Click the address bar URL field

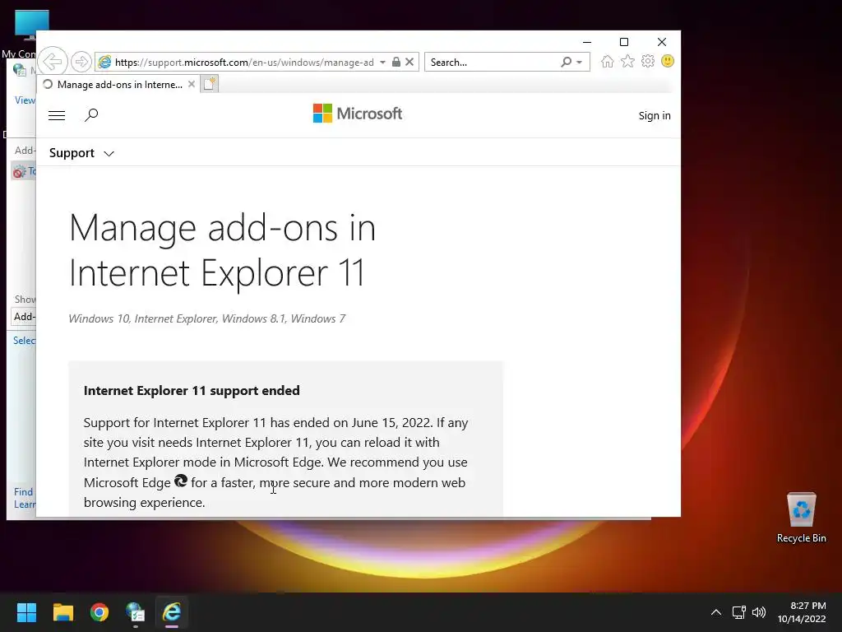click(x=244, y=63)
